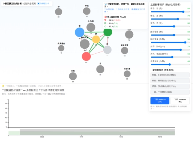Select the gray 恐 node with value 60
The height and width of the screenshot is (144, 193).
tap(59, 12)
